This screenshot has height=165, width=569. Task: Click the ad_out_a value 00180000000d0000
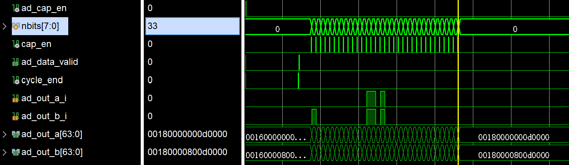pyautogui.click(x=187, y=134)
